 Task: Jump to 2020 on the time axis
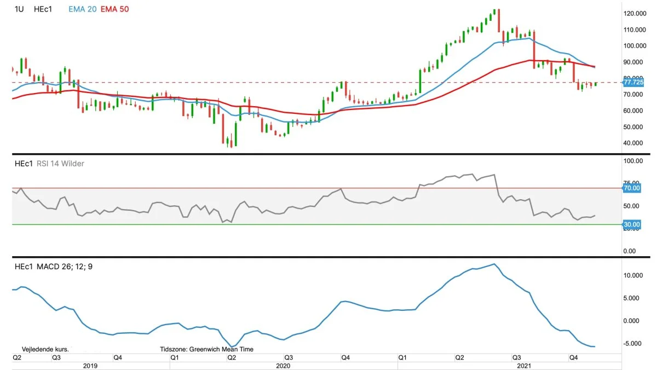pyautogui.click(x=283, y=365)
